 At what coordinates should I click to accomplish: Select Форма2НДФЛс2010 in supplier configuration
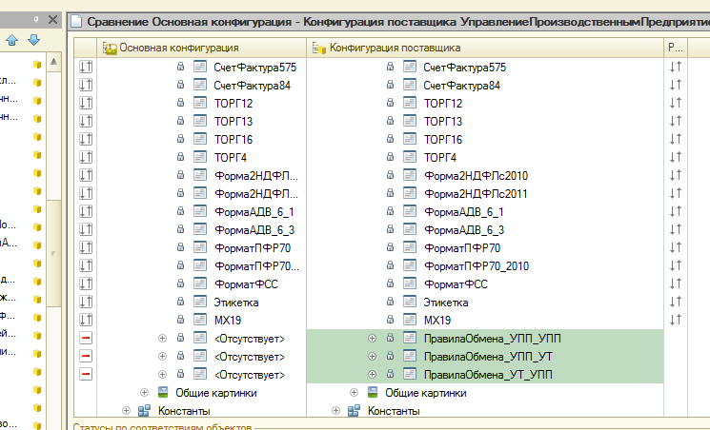click(476, 176)
